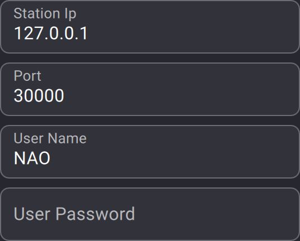This screenshot has height=241, width=300.
Task: Click the User Password placeholder text
Action: tap(74, 214)
